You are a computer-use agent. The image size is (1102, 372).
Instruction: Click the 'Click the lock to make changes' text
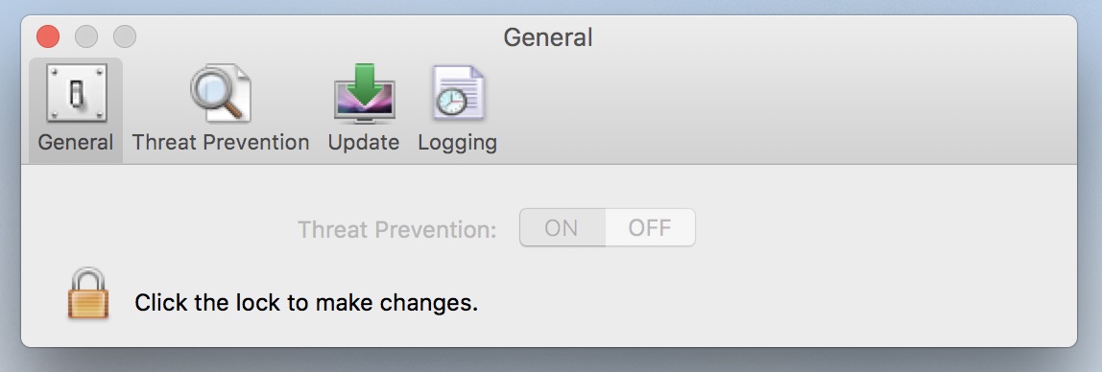click(306, 303)
